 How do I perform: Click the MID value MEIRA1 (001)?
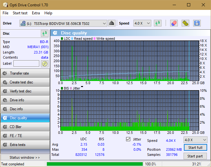[38, 47]
